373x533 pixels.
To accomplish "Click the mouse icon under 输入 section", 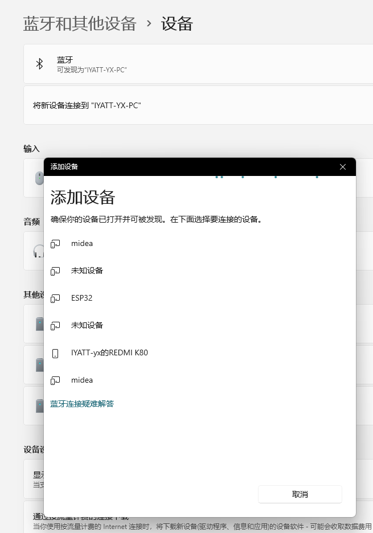I will 39,178.
